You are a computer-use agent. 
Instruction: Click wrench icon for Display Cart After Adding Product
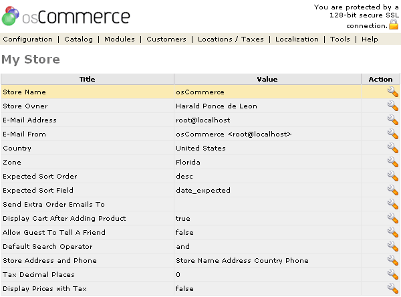point(393,218)
